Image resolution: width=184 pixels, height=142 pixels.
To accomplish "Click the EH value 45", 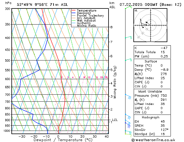I will (163, 122).
